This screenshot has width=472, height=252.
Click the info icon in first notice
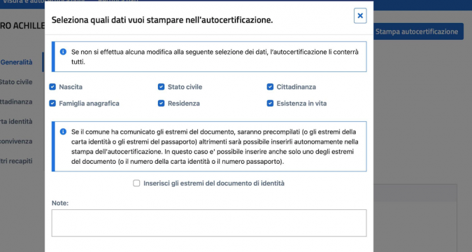point(63,52)
